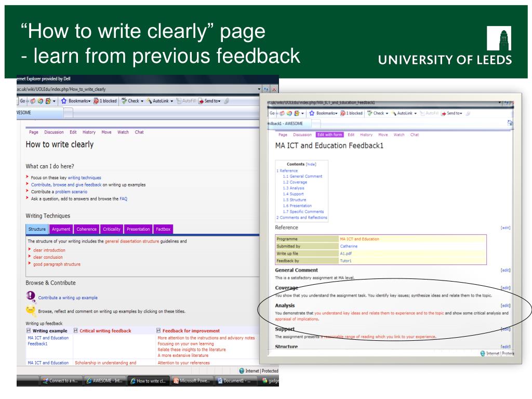
Task: Open the 'writing techniques' link
Action: click(85, 178)
